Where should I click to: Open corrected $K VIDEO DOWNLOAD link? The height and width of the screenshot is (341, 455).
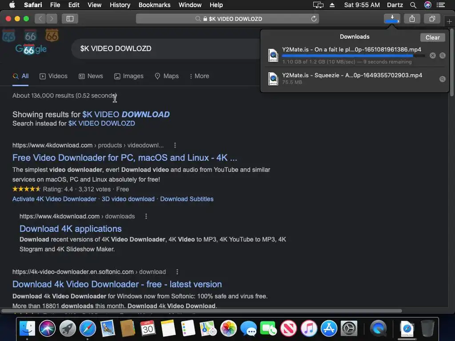pos(126,115)
